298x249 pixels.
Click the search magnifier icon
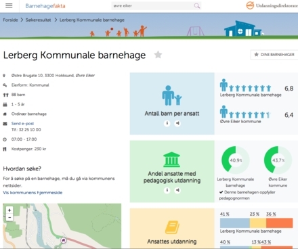pos(197,6)
